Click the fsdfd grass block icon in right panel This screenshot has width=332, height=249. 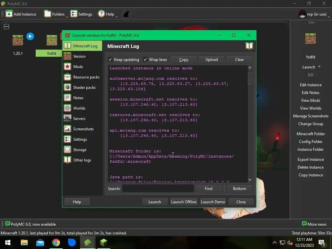311,39
